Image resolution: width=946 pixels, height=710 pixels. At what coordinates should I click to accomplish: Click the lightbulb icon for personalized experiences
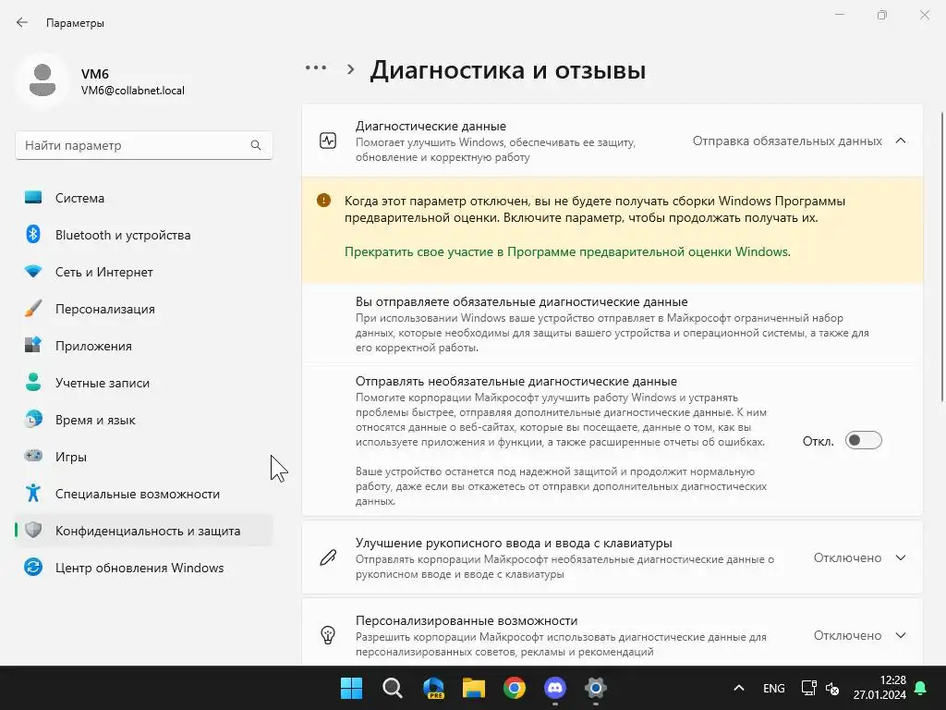(x=328, y=634)
